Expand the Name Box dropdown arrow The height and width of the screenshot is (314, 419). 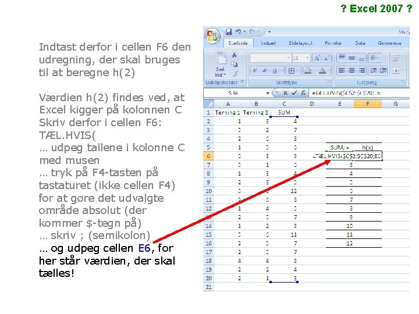click(x=268, y=93)
